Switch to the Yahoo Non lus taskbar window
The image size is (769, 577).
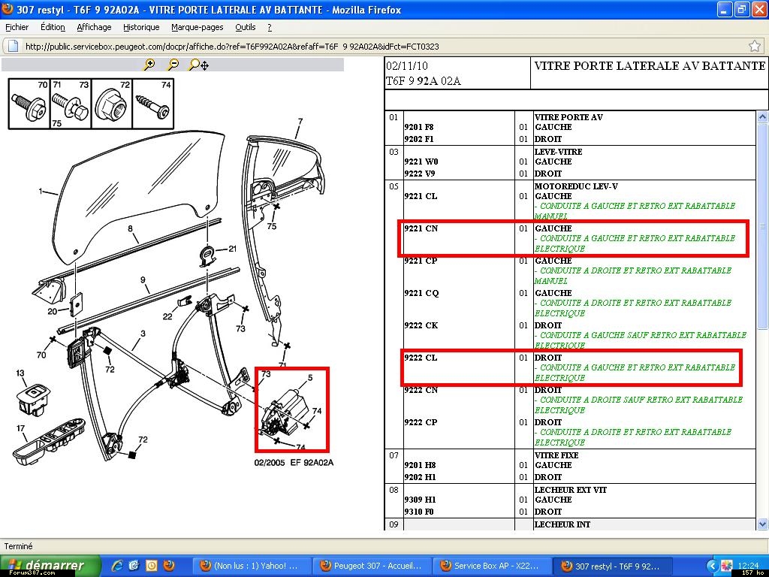(251, 566)
